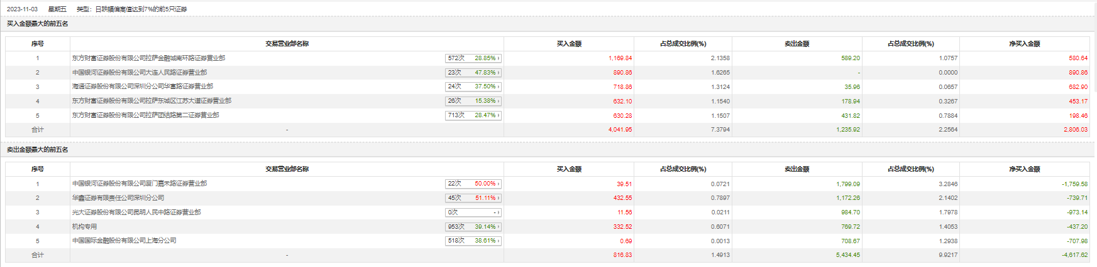Click the 机构专用 seat entry

pyautogui.click(x=85, y=227)
